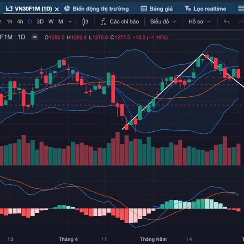The image size is (244, 244).
Task: Click the fx indicators icon
Action: coord(103,22)
